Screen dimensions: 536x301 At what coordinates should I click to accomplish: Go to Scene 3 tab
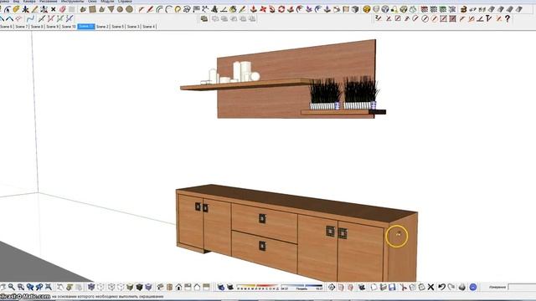(x=133, y=26)
